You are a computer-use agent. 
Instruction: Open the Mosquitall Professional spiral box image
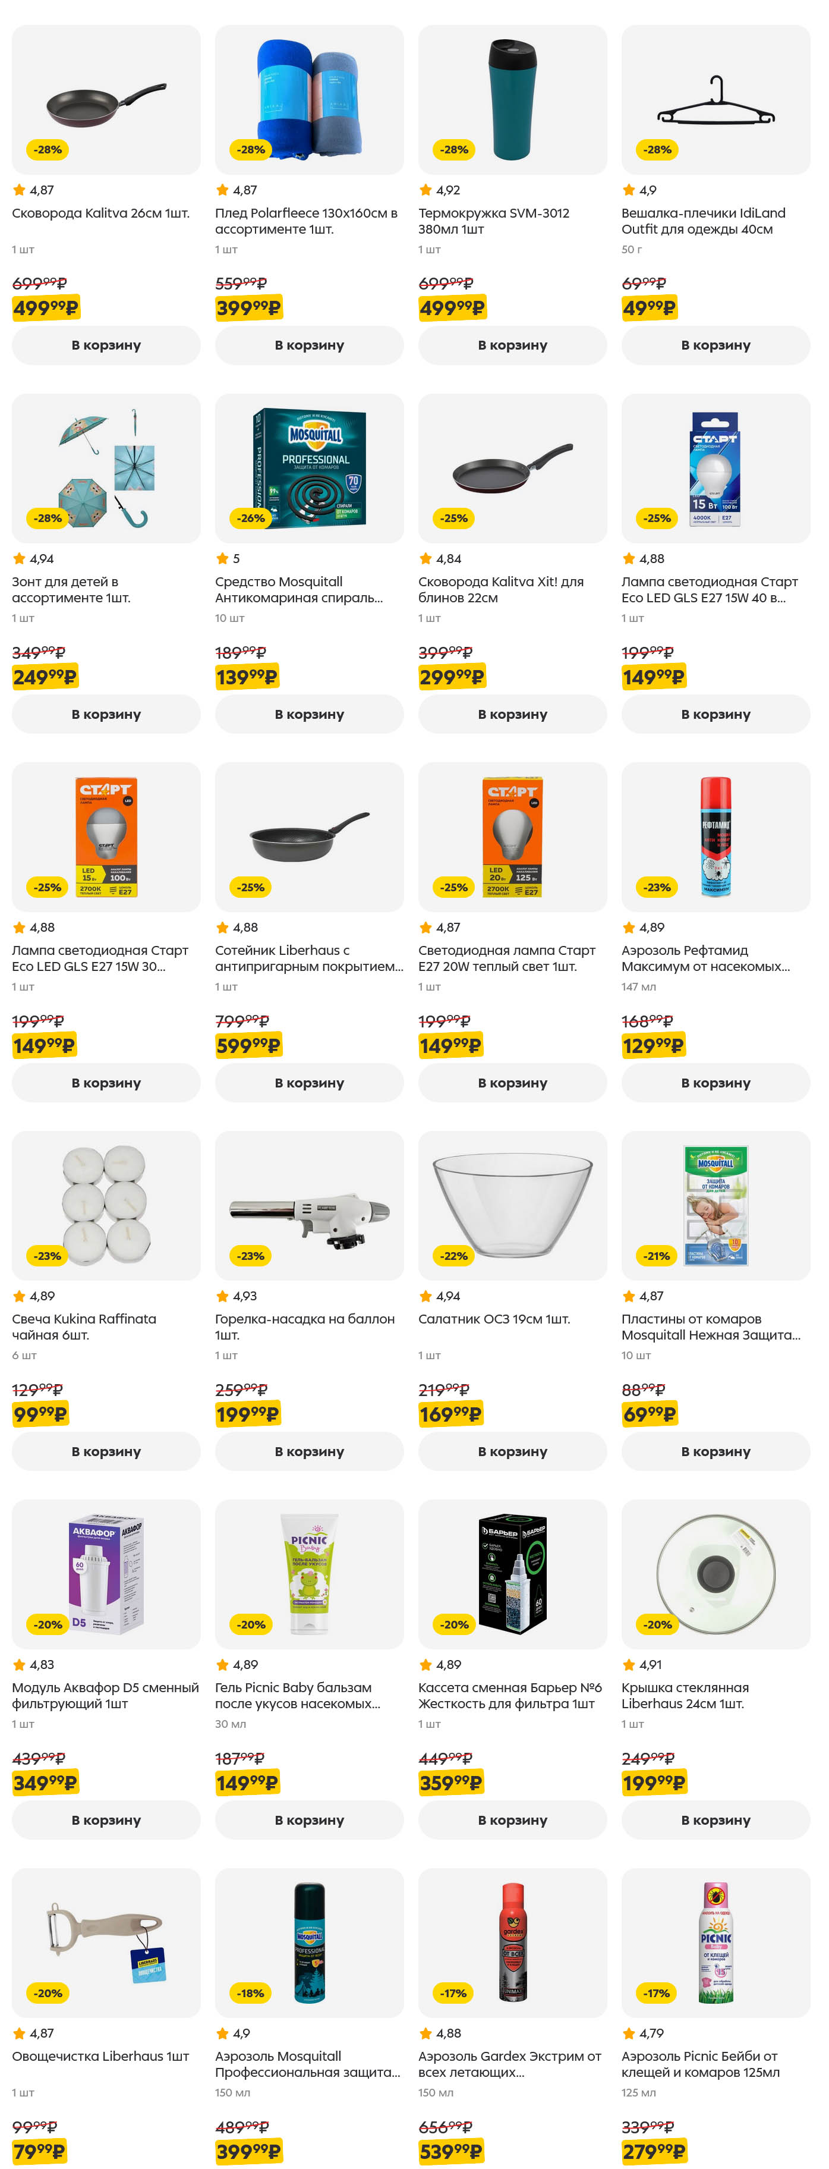tap(309, 468)
